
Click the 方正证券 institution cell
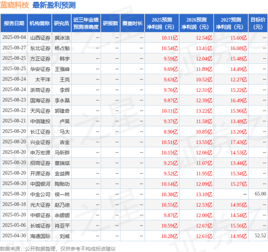click(40, 59)
